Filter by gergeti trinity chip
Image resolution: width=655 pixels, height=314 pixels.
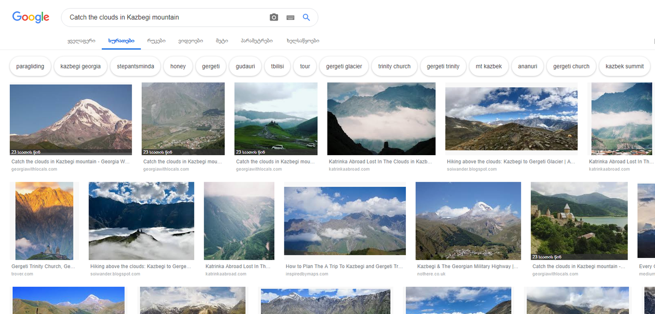443,66
